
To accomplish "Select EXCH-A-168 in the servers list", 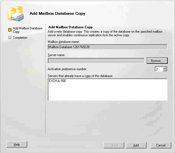I will click(57, 81).
